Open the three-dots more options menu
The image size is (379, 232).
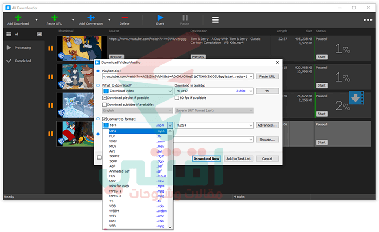tap(368, 20)
